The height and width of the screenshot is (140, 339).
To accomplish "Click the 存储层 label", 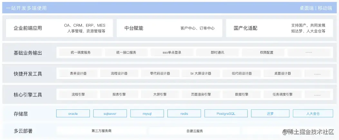I will tap(21, 114).
